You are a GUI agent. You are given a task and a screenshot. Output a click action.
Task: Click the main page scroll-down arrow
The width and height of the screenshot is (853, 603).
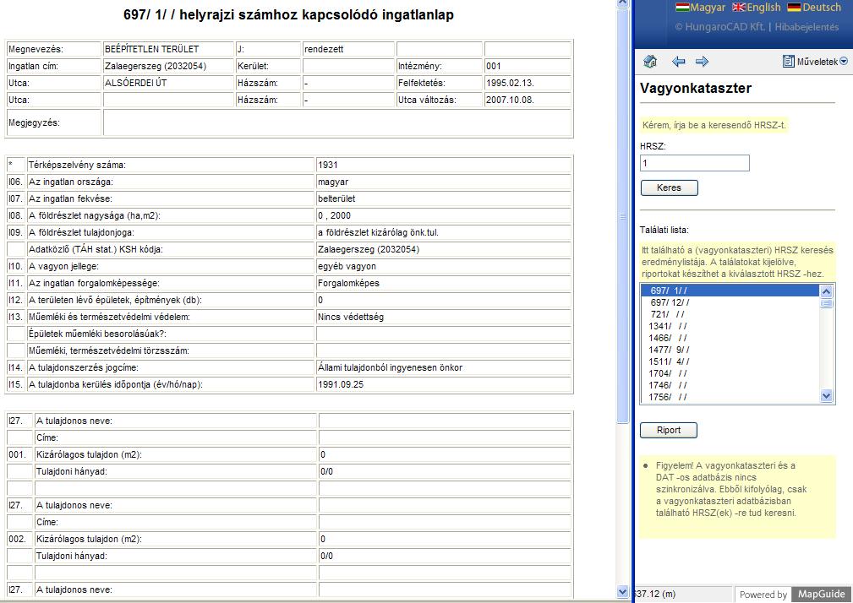[x=623, y=591]
